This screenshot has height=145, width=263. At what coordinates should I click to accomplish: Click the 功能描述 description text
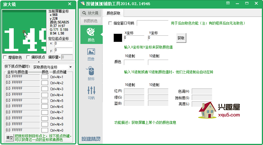[x=145, y=122]
